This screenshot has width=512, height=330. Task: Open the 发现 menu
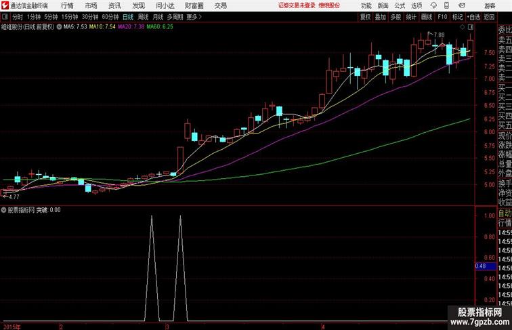(138, 5)
